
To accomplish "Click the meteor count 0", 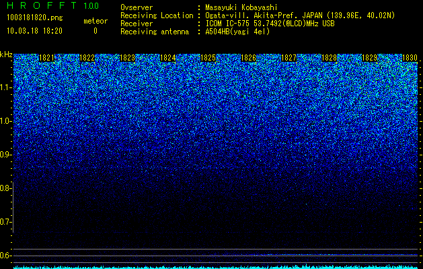I will tap(95, 31).
